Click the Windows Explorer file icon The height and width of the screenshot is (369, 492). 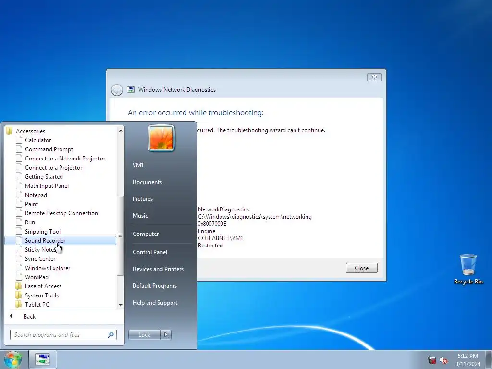tap(19, 268)
